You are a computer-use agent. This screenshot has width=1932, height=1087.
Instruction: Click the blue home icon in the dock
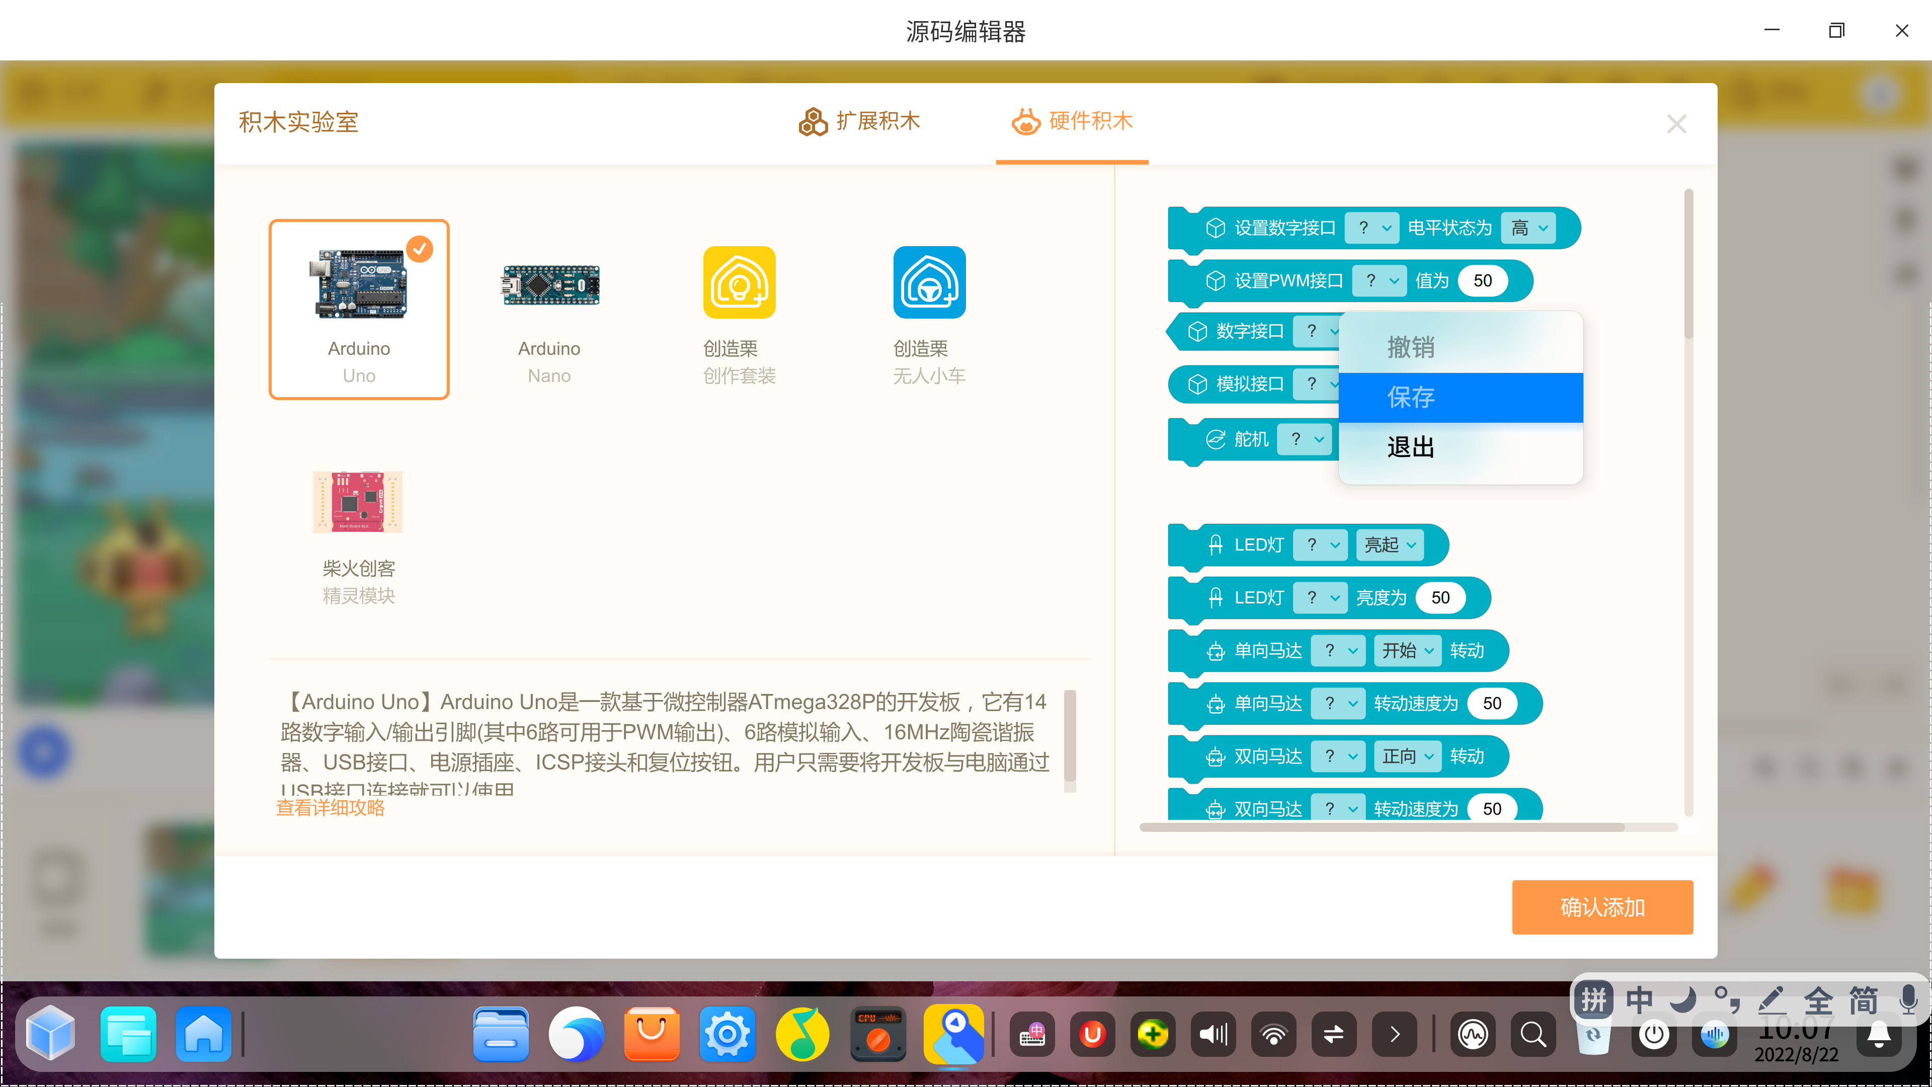click(204, 1034)
